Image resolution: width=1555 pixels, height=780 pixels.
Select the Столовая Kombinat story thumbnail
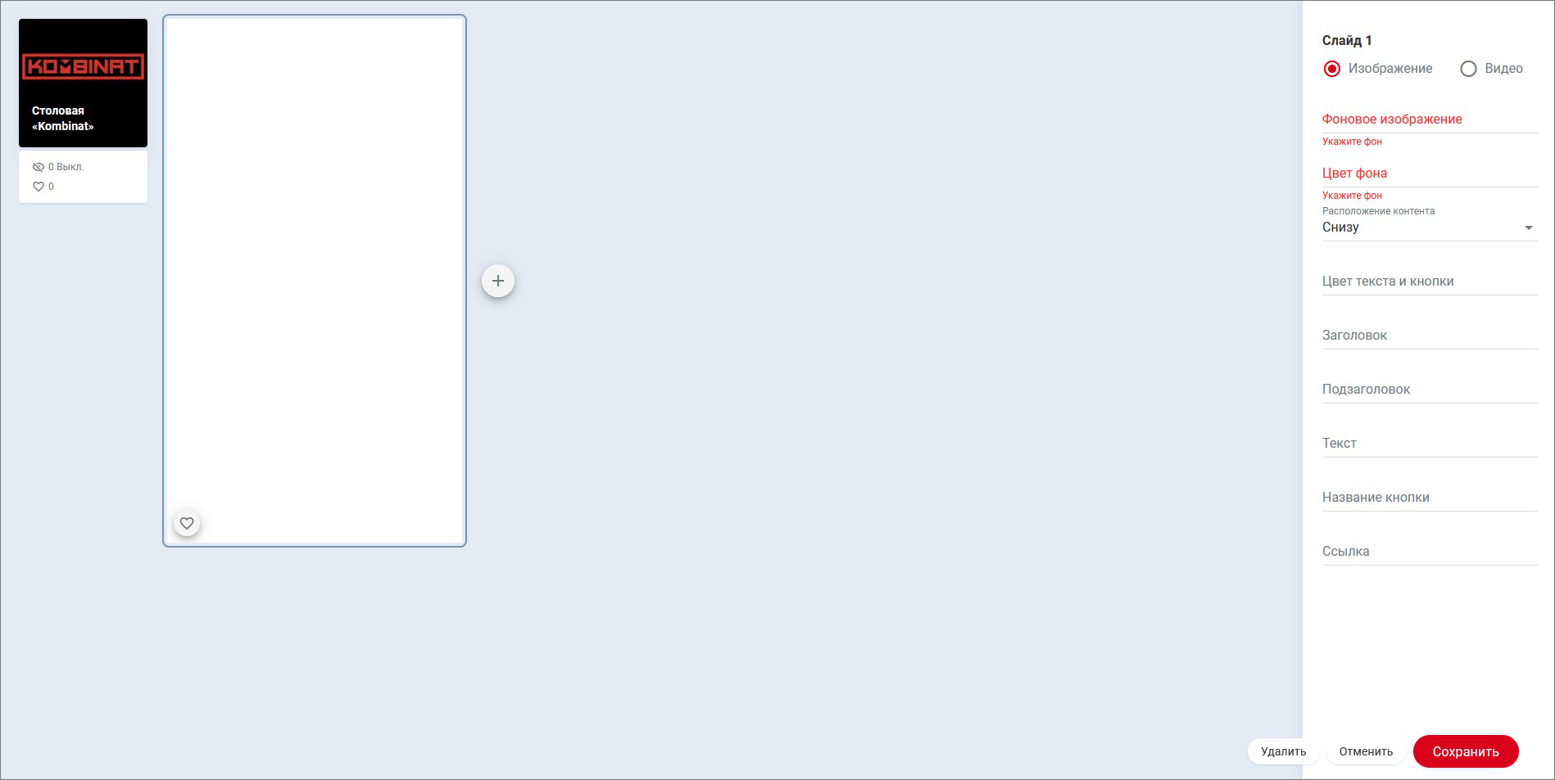(x=83, y=83)
